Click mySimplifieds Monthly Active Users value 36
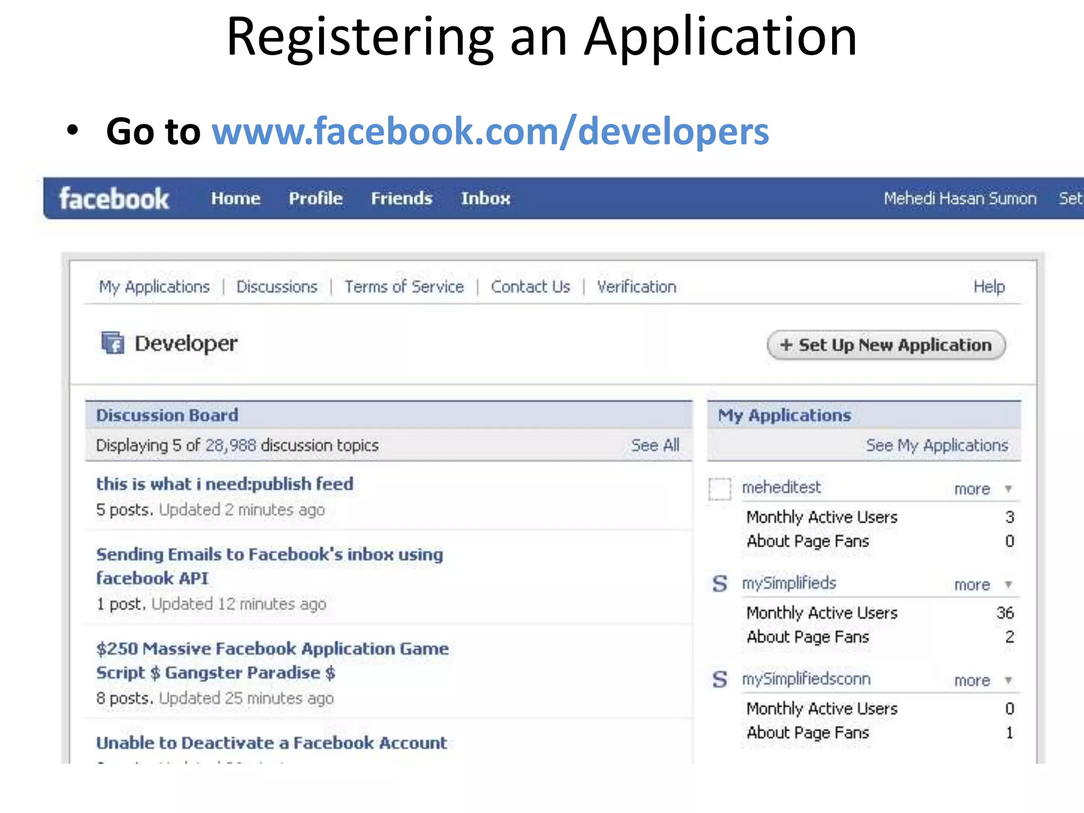1084x813 pixels. point(1005,613)
